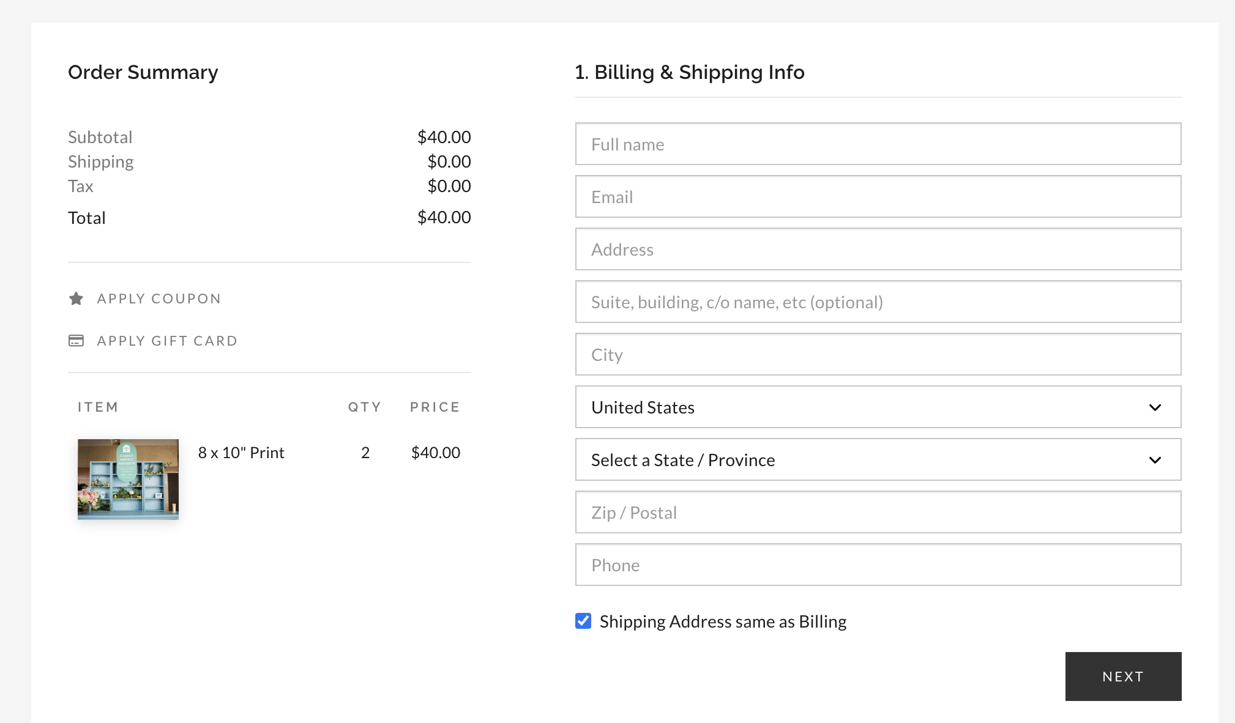The width and height of the screenshot is (1235, 723).
Task: Click the Shipping Address same as Billing label
Action: (x=723, y=621)
